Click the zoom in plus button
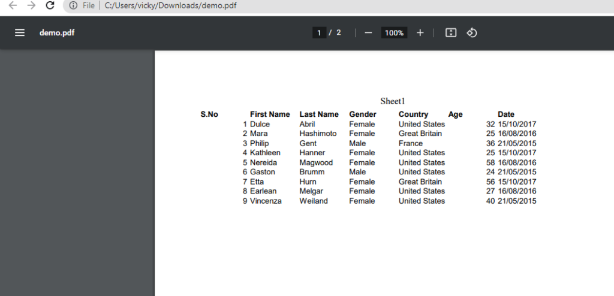This screenshot has height=296, width=614. pyautogui.click(x=420, y=33)
